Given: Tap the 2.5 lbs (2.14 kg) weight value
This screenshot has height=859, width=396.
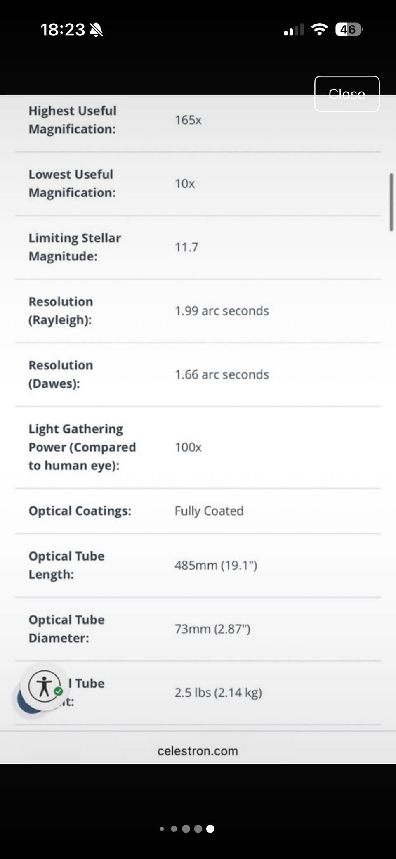Looking at the screenshot, I should [218, 692].
